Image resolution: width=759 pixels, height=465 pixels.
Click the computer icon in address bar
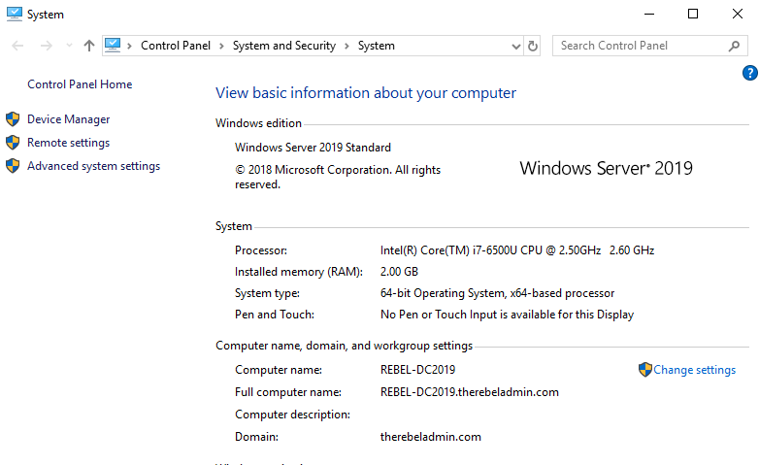tap(113, 46)
